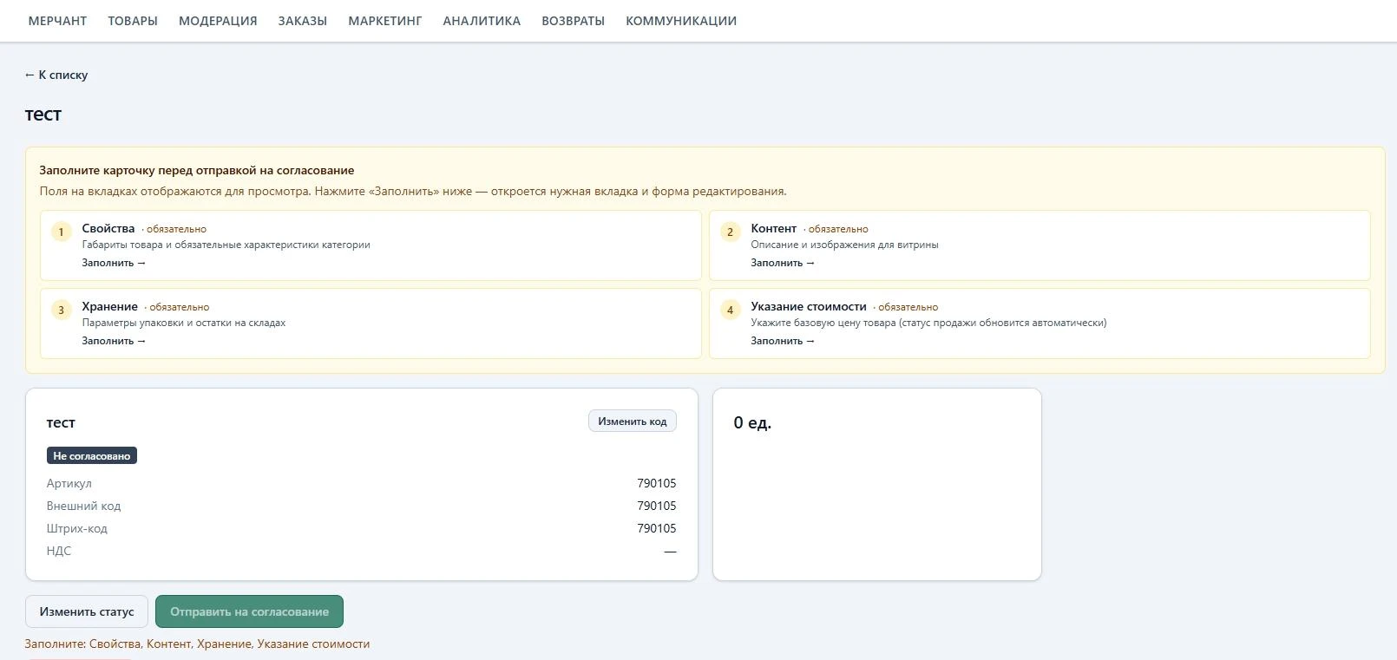Click step 1 number circle icon
Viewport: 1397px width, 660px height.
tap(61, 232)
